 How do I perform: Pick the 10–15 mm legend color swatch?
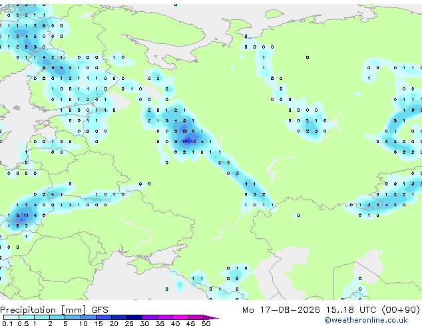point(88,317)
